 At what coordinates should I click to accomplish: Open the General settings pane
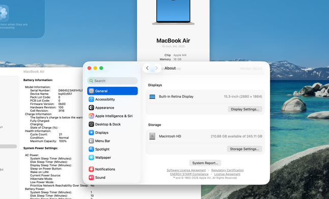pos(113,91)
